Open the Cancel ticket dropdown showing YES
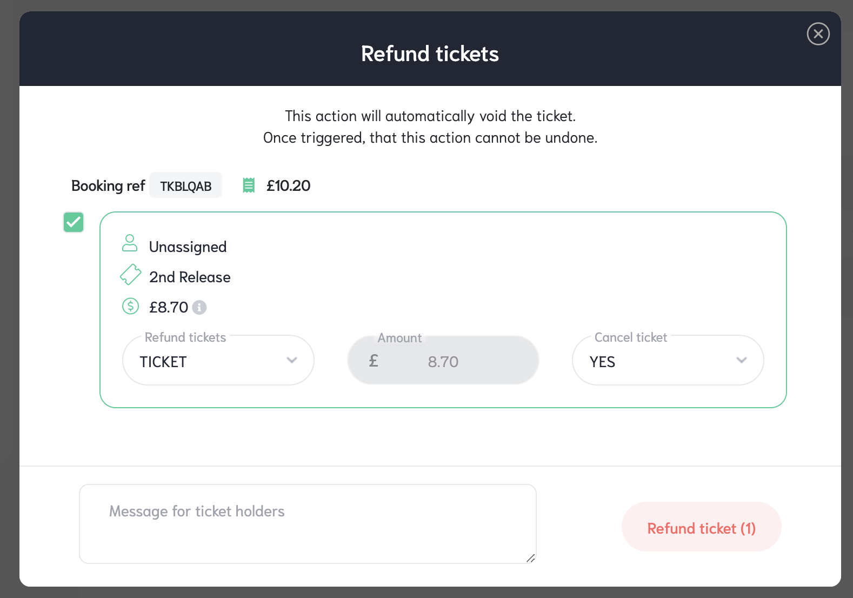853x598 pixels. pos(667,360)
